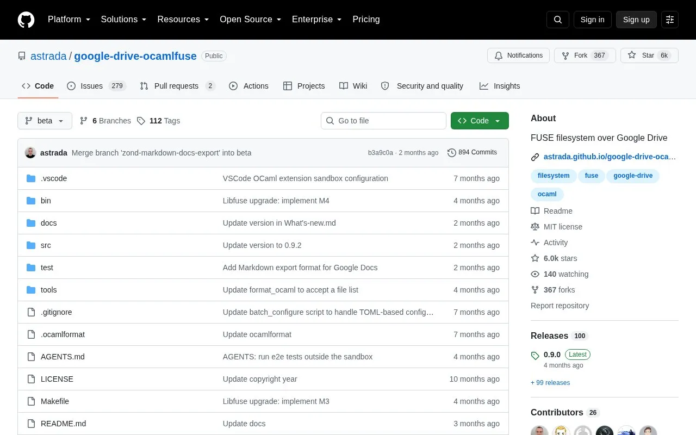Open the search magnifier button
Image resolution: width=696 pixels, height=435 pixels.
tap(558, 20)
